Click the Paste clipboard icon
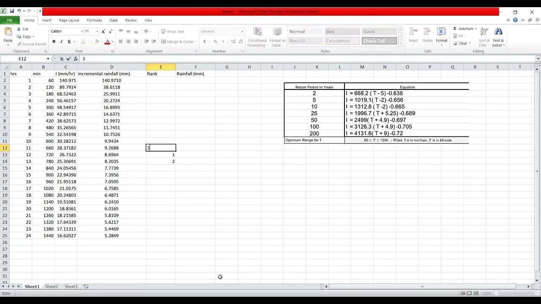This screenshot has height=304, width=541. [x=8, y=32]
